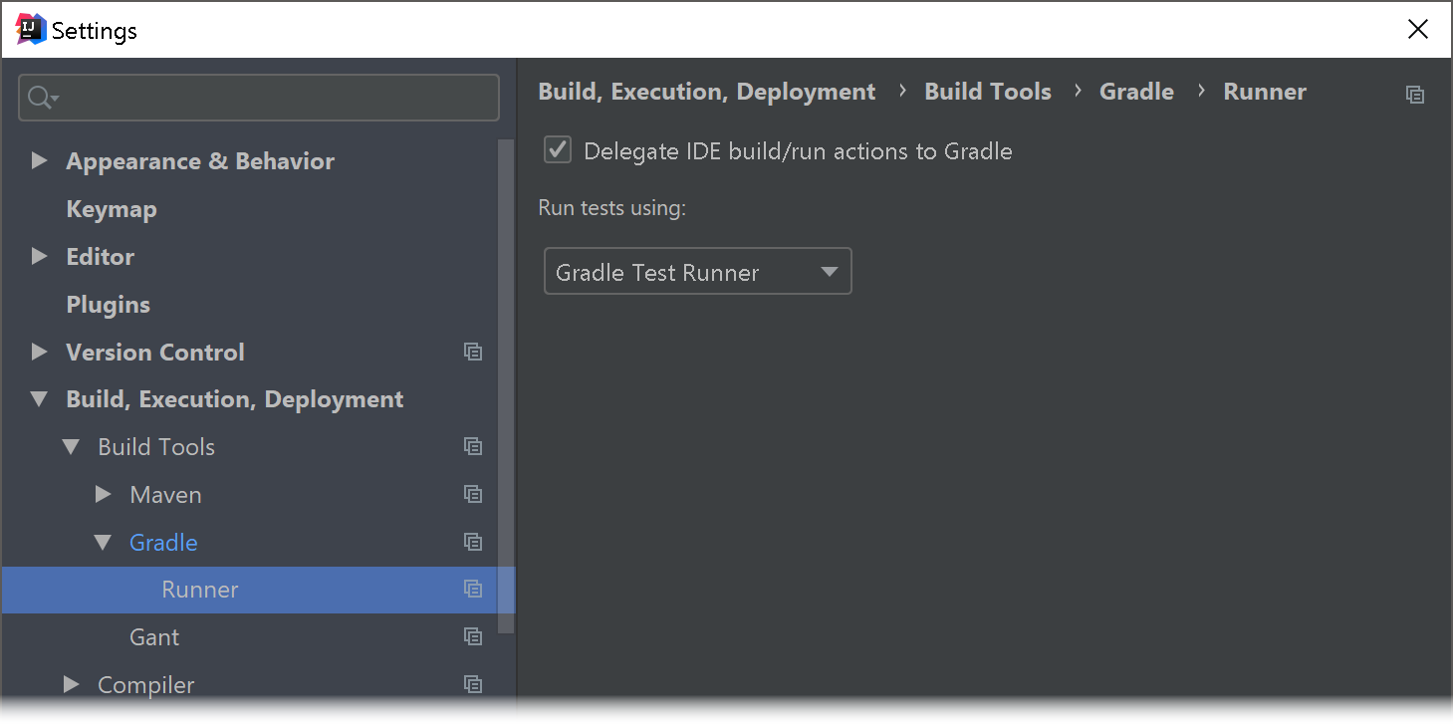Click 'Runner' in the breadcrumb
This screenshot has width=1453, height=725.
[x=1265, y=92]
